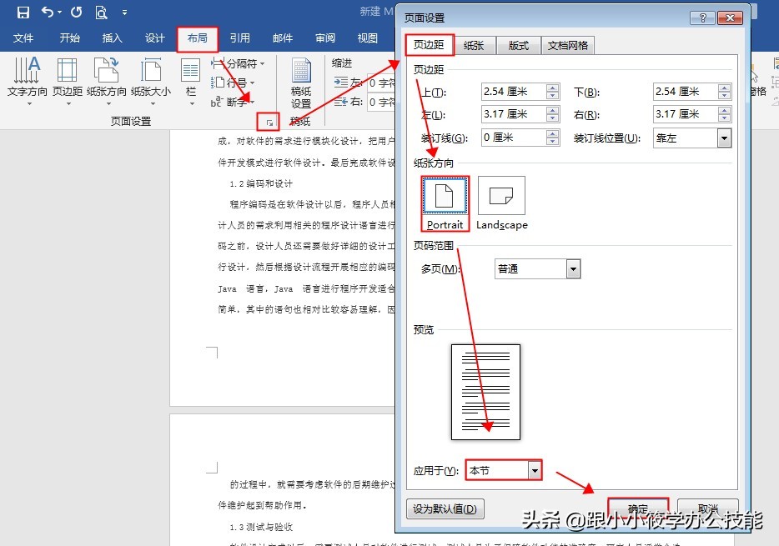This screenshot has height=546, width=779.
Task: Select the Landscape orientation option
Action: [x=502, y=203]
